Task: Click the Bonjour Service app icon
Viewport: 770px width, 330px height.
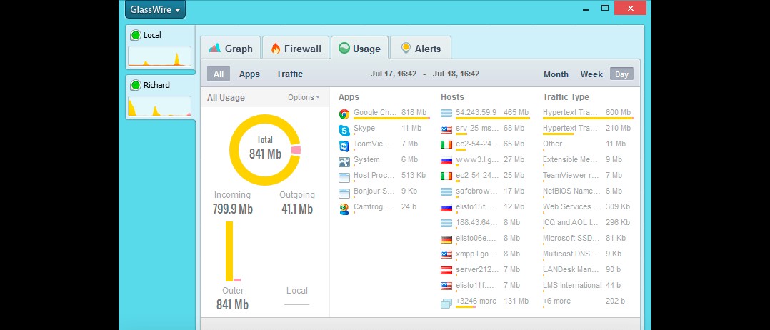Action: point(344,193)
